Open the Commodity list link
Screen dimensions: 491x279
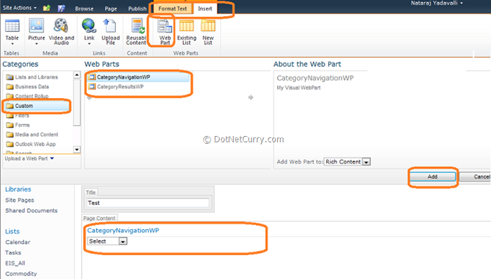21,273
